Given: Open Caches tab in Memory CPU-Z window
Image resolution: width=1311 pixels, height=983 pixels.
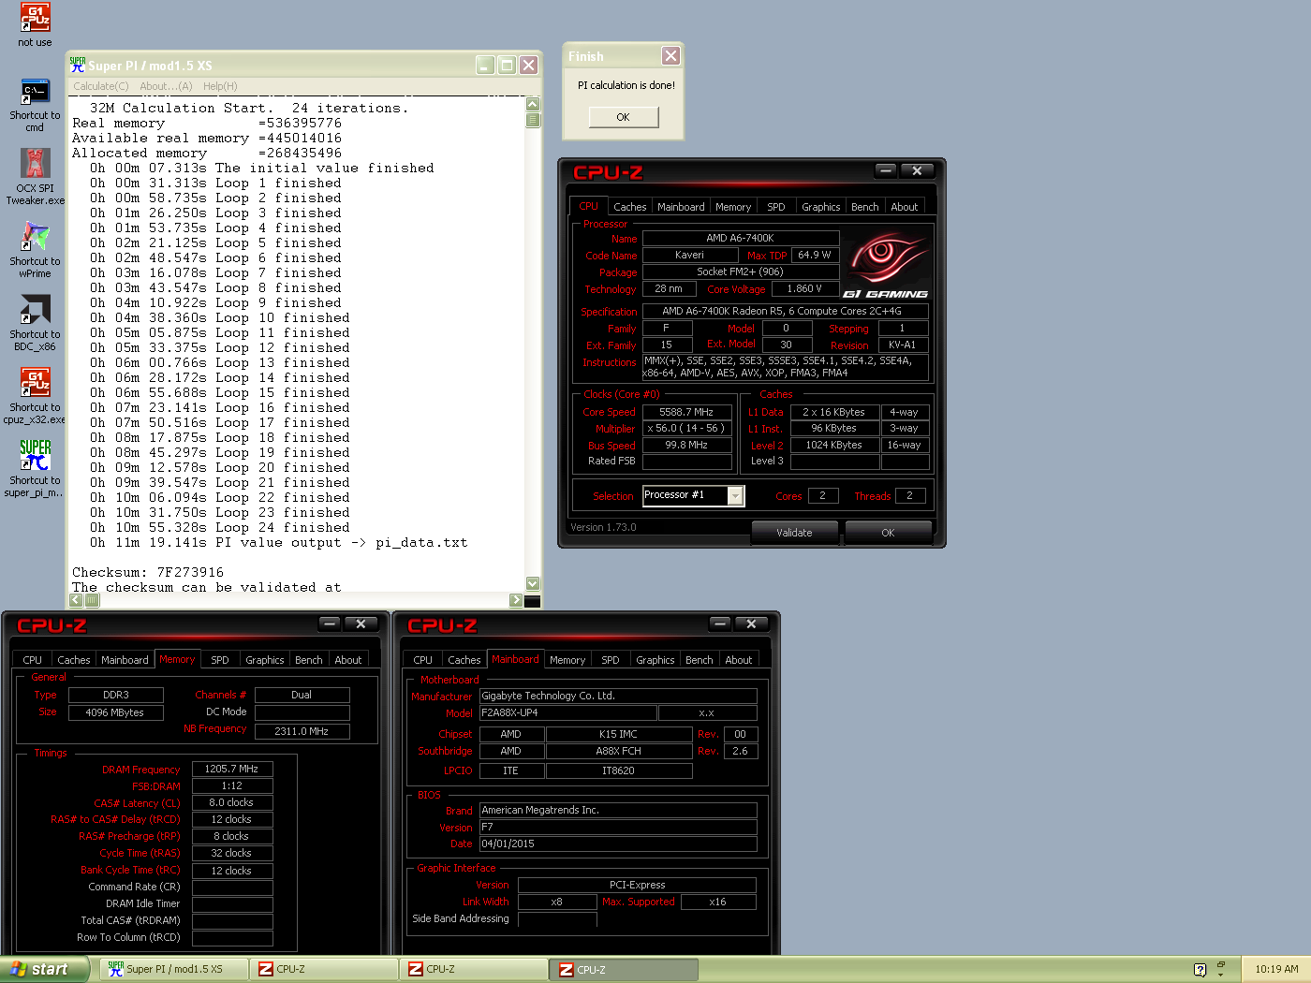Looking at the screenshot, I should (74, 660).
